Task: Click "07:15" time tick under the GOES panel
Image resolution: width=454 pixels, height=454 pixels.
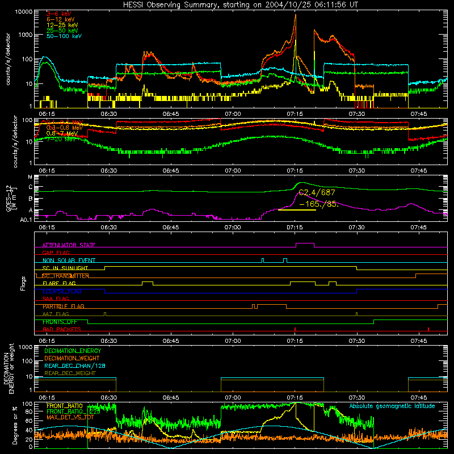Action: (295, 228)
